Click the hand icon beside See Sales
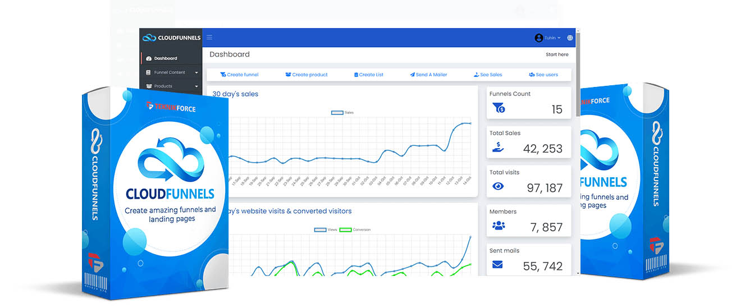Viewport: 745px width, 308px height. click(477, 75)
